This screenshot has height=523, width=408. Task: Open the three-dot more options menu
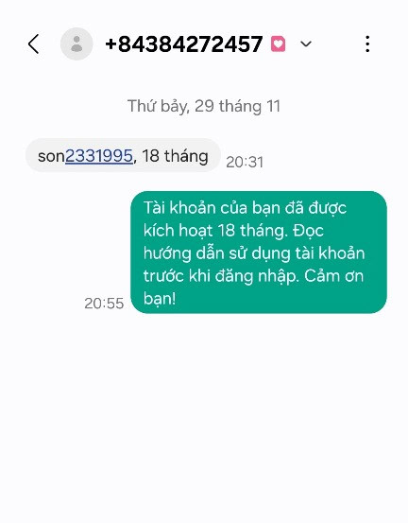click(x=367, y=44)
